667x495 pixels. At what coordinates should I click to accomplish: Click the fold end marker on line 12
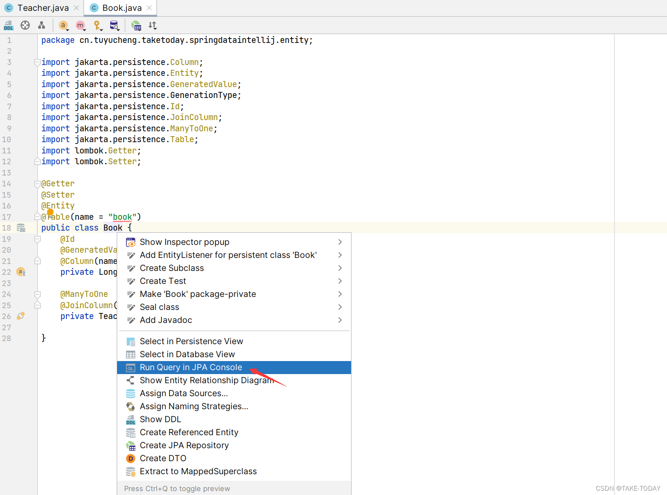37,162
